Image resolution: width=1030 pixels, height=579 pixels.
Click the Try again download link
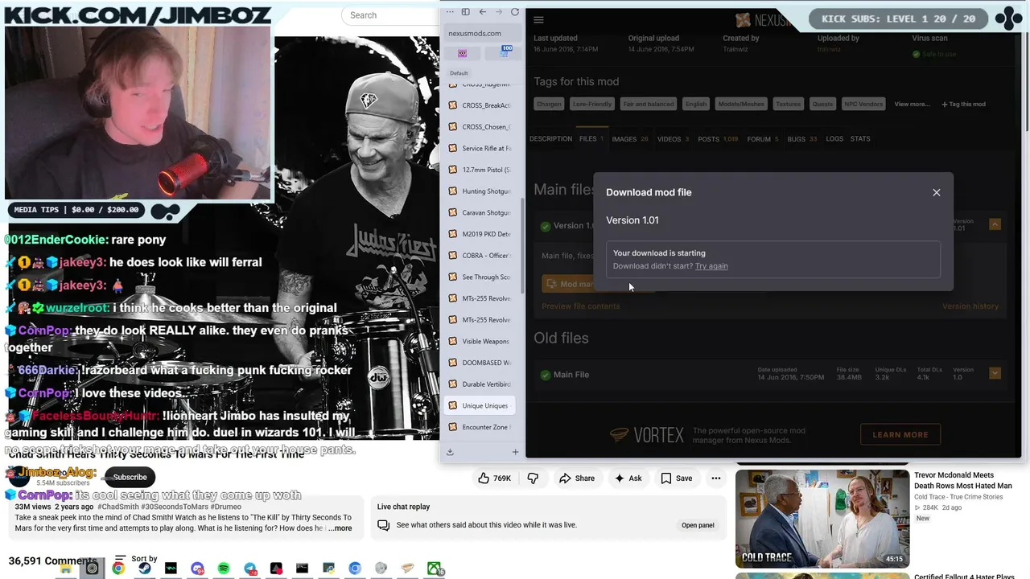click(x=711, y=266)
